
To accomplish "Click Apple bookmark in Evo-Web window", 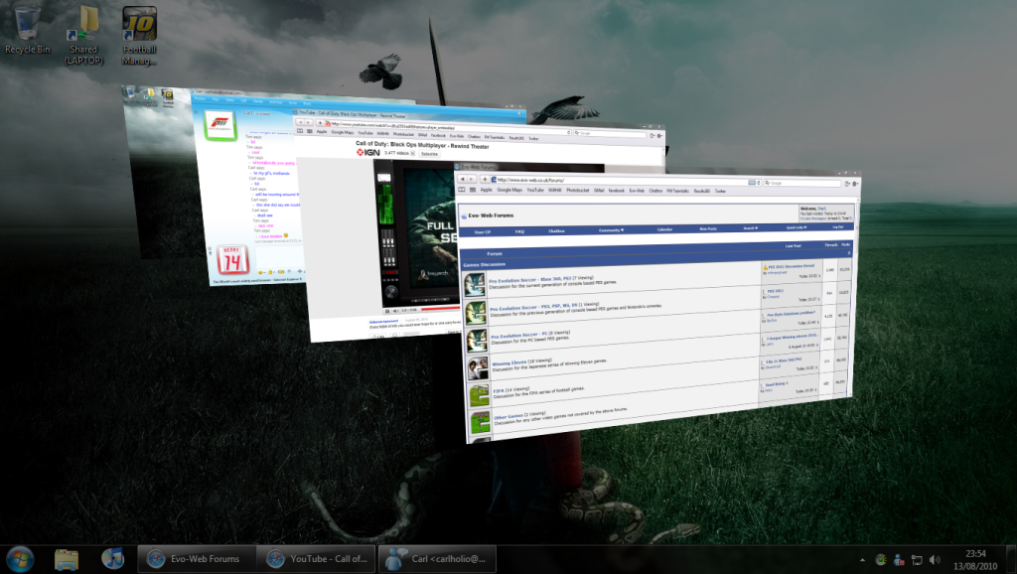I will click(x=486, y=190).
